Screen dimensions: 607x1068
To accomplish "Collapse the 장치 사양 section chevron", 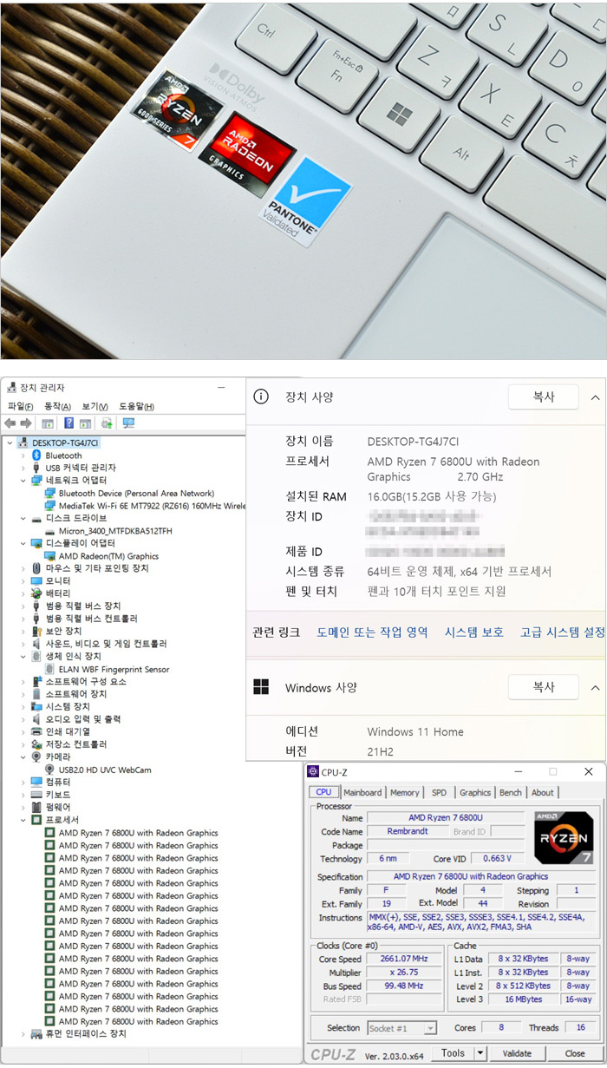I will (595, 396).
